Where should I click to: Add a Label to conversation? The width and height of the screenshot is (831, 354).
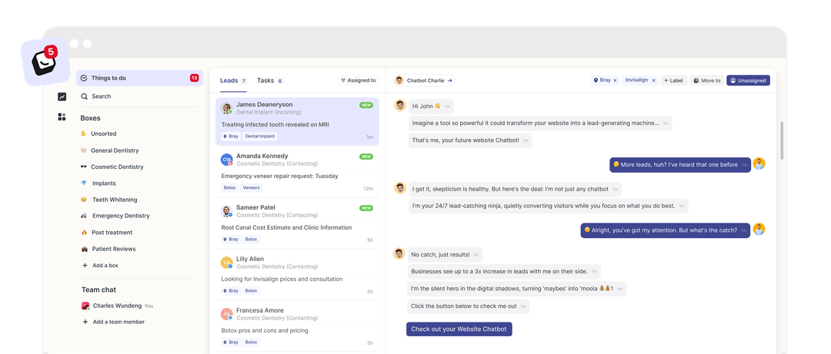[x=673, y=81]
